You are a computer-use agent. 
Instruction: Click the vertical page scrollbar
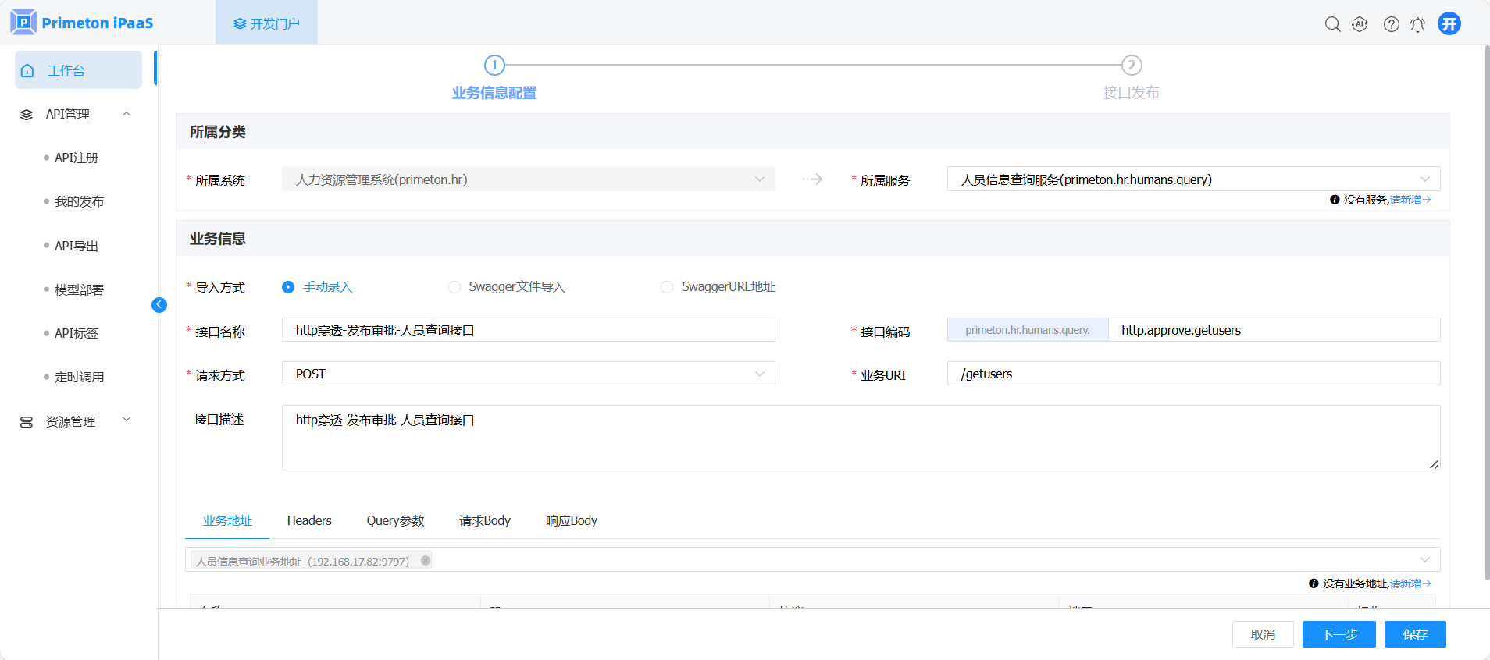[1485, 312]
